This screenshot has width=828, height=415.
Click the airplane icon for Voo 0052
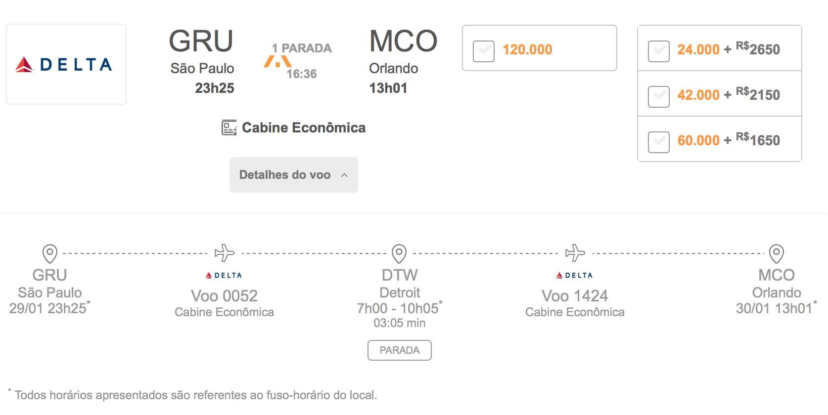[x=225, y=253]
